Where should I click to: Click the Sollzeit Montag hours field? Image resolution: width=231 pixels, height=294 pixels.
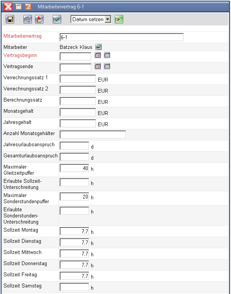(x=74, y=231)
